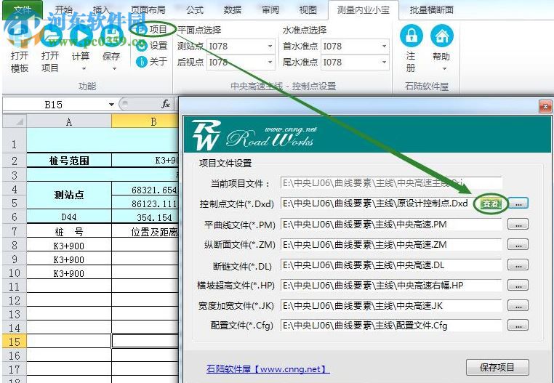The height and width of the screenshot is (383, 554).
Task: Click the 桩号范围 cell
Action: (69, 161)
